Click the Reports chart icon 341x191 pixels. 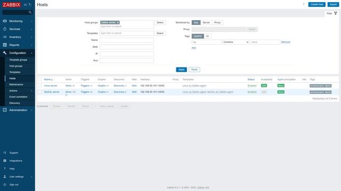pos(5,45)
